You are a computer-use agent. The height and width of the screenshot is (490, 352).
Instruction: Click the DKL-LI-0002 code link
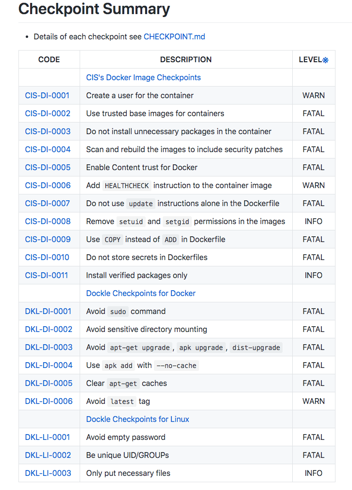pyautogui.click(x=48, y=455)
